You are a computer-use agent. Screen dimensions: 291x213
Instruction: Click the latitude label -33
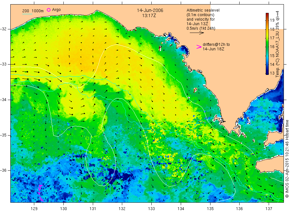click(4, 64)
